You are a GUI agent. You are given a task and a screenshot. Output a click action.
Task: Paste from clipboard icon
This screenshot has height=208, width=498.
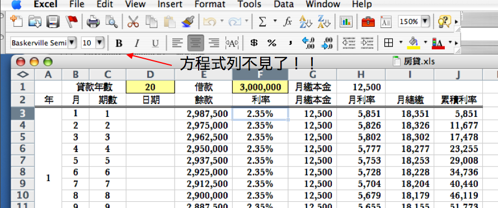[170, 21]
